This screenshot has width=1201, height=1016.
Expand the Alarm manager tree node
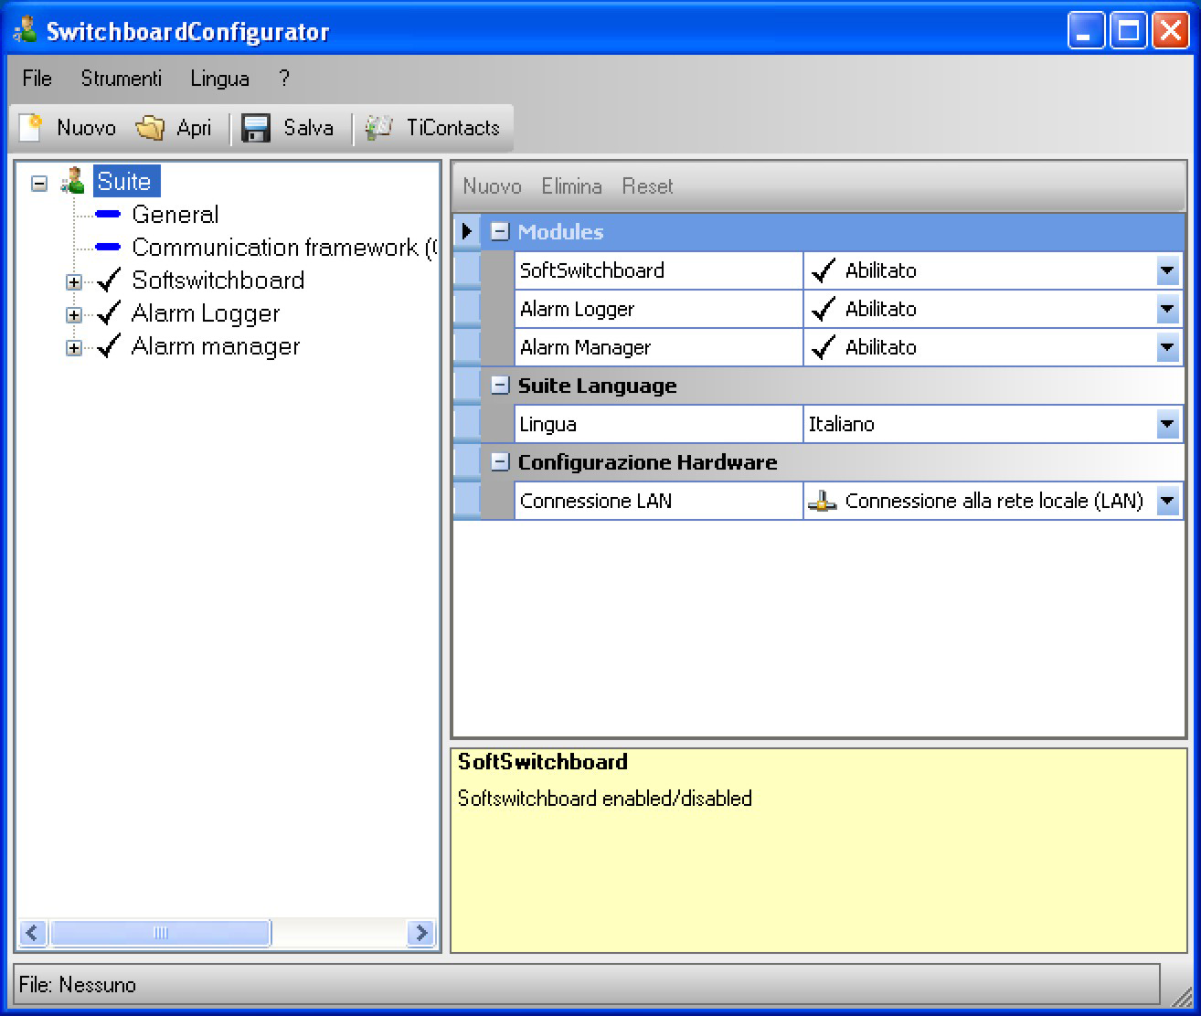click(74, 348)
